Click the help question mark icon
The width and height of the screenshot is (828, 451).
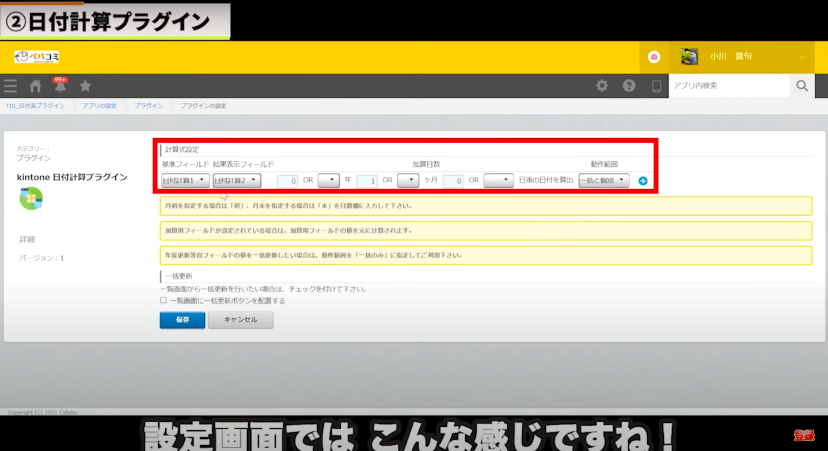point(629,86)
